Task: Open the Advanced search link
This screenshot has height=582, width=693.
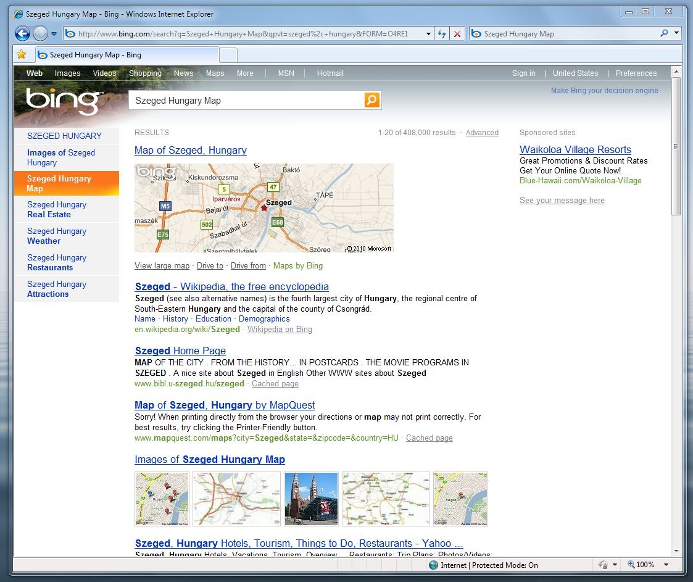Action: (x=482, y=133)
